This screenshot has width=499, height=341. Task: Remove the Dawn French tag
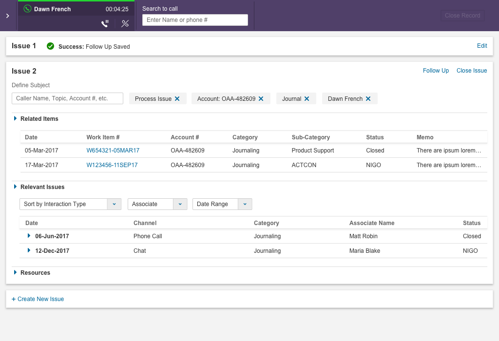pyautogui.click(x=368, y=98)
